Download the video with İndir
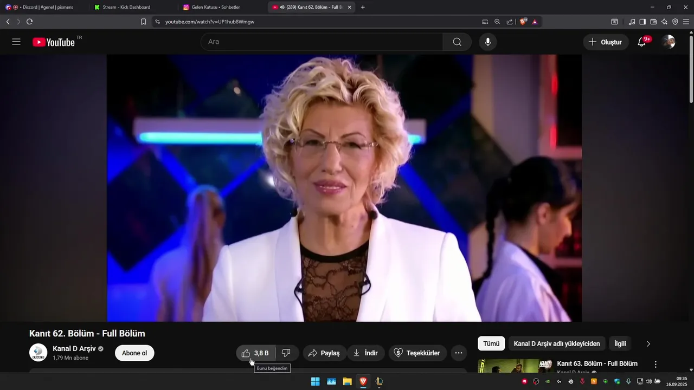Viewport: 694px width, 390px height. (366, 353)
